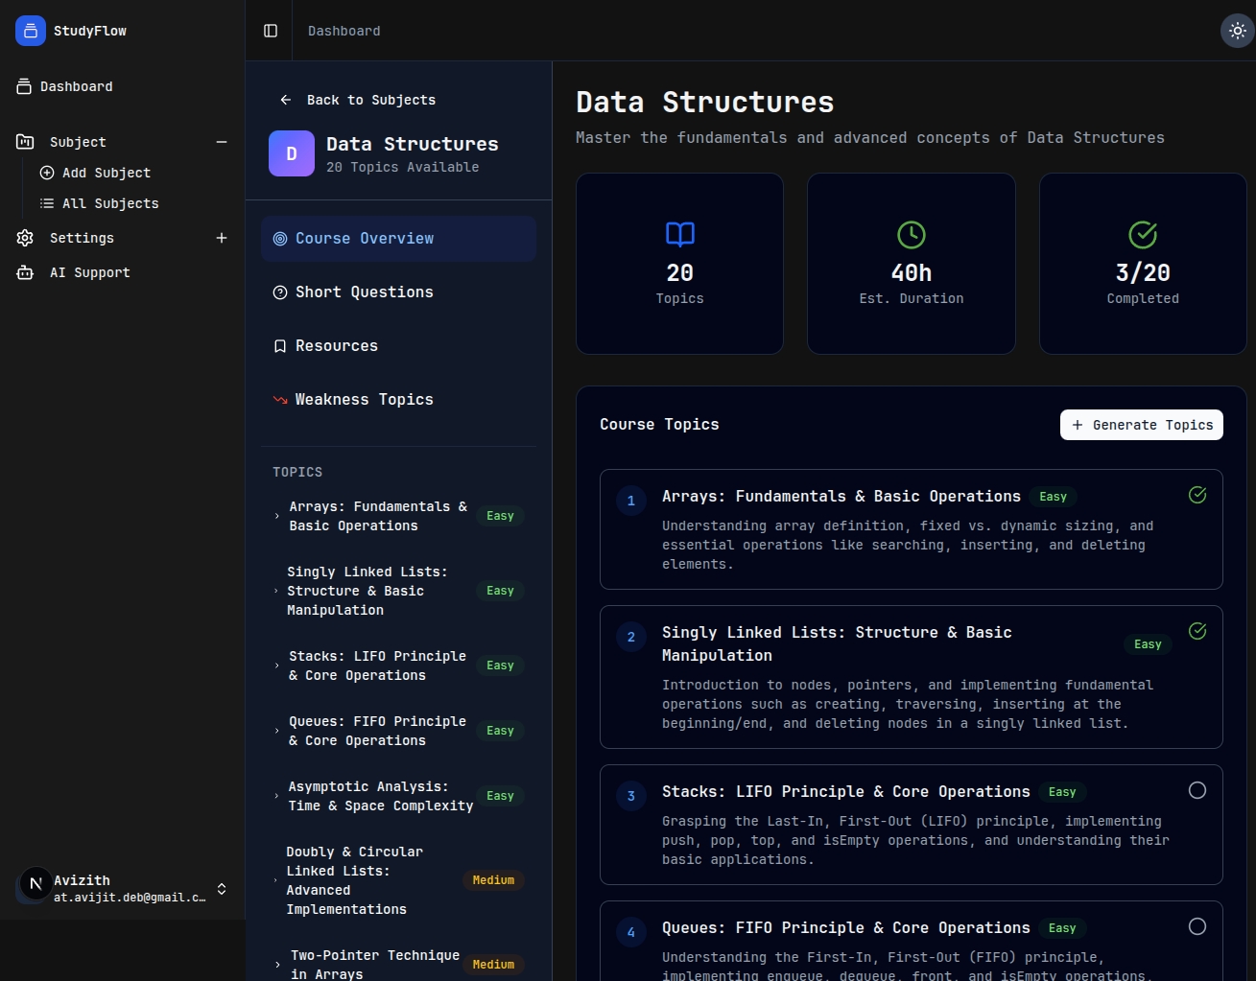Click the bookmark icon beside Resources
1256x981 pixels.
pyautogui.click(x=280, y=346)
